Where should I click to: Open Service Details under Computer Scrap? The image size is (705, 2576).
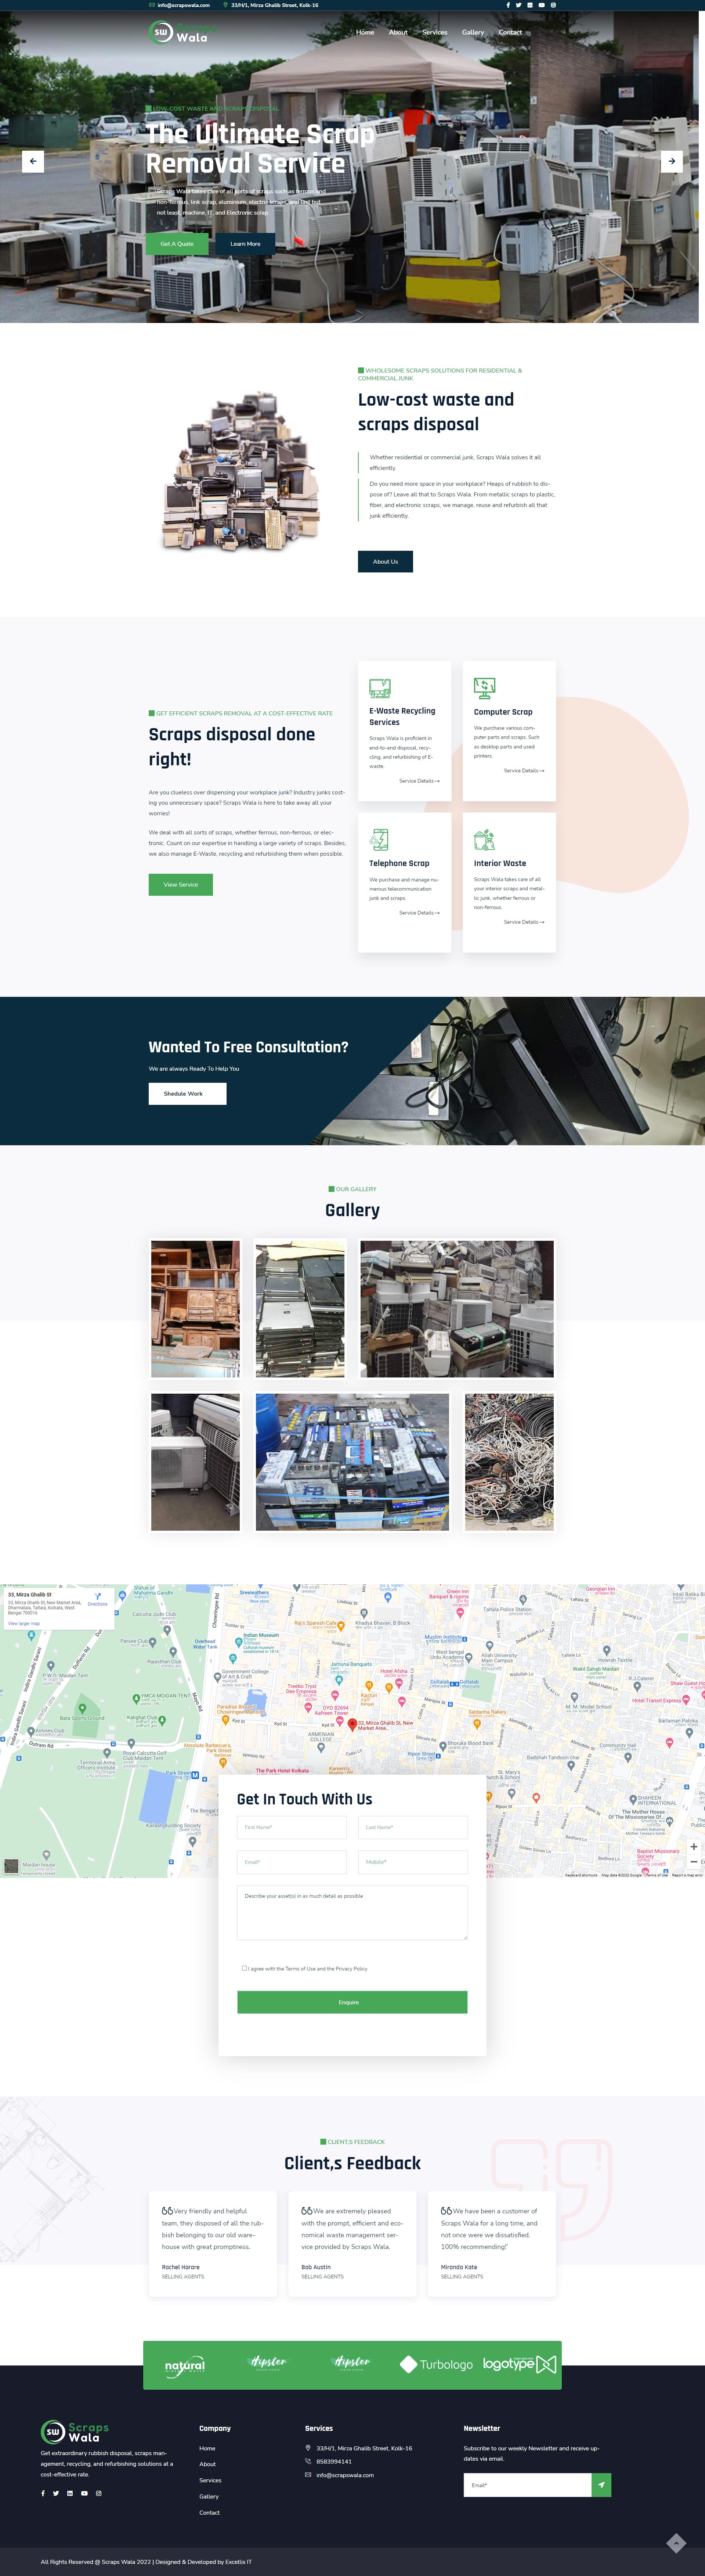(x=523, y=771)
